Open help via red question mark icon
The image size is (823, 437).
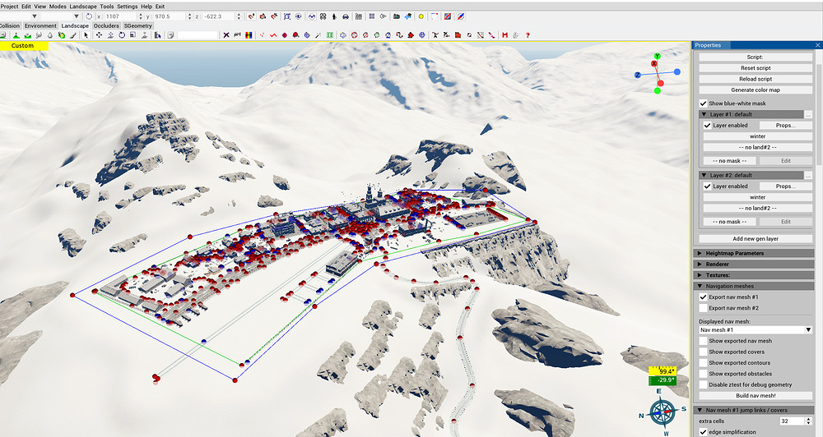click(528, 35)
